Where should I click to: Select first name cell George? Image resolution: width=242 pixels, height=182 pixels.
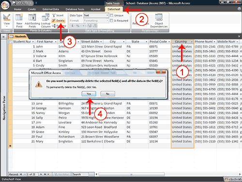click(x=46, y=108)
